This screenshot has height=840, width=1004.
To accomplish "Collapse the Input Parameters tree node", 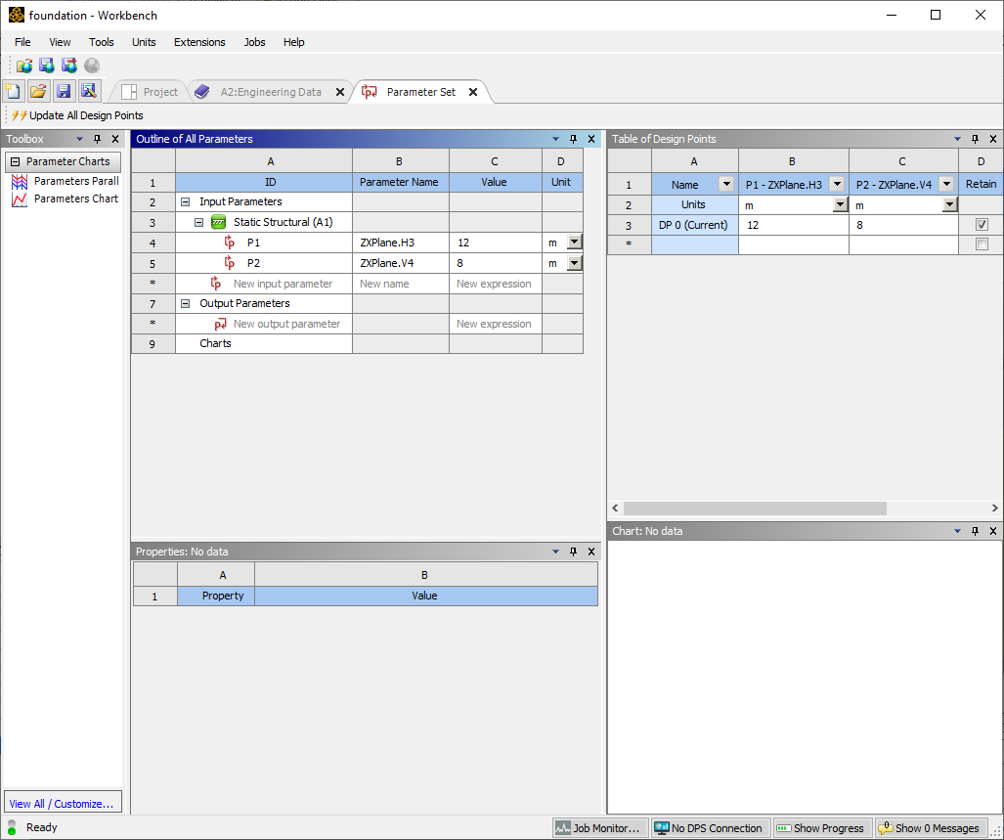I will (x=185, y=201).
